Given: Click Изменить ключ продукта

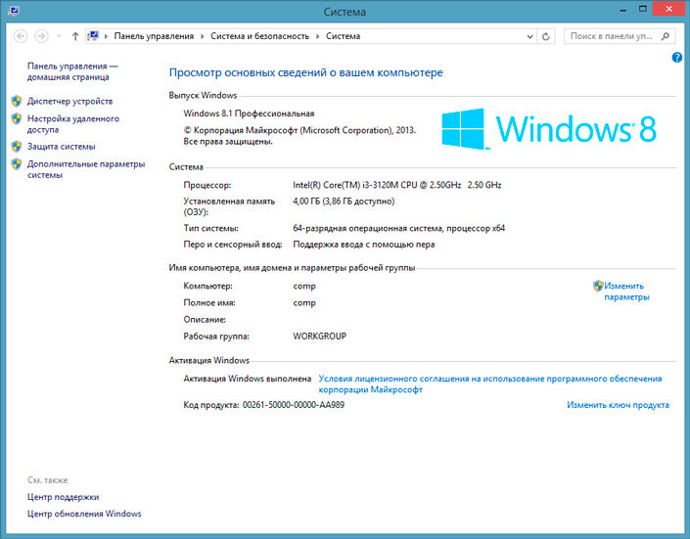Looking at the screenshot, I should (x=618, y=405).
